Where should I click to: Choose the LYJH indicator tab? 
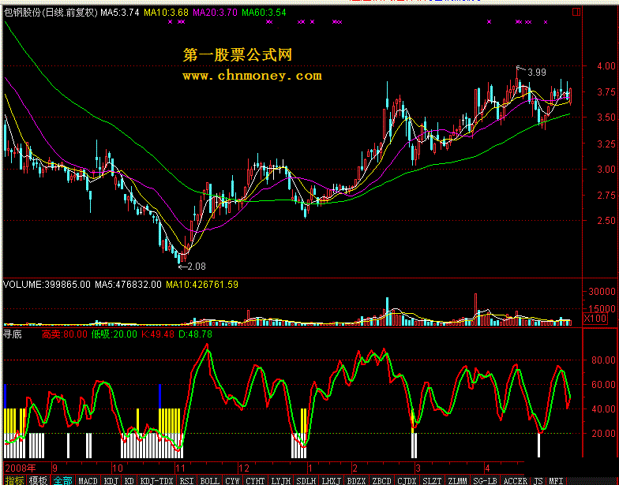tap(281, 480)
